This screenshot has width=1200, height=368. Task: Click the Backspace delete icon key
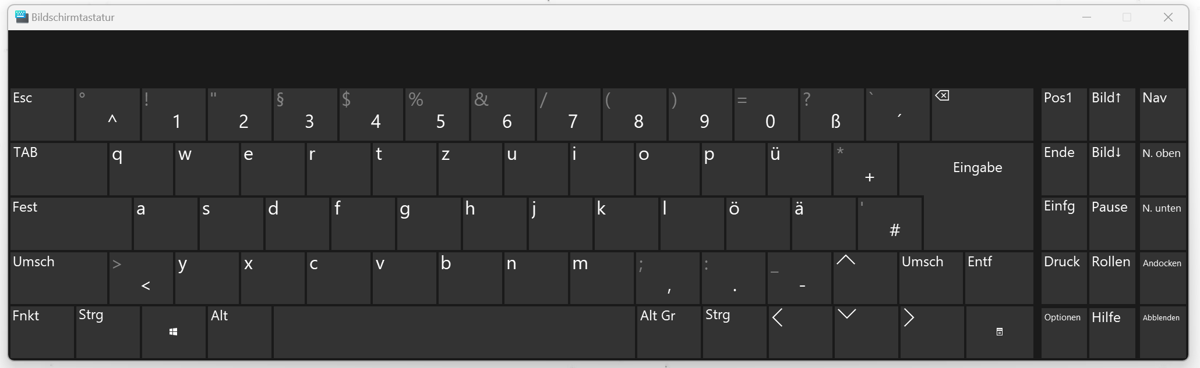[x=983, y=114]
